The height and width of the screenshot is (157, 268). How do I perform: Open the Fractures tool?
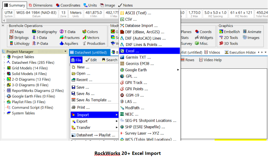point(69,38)
